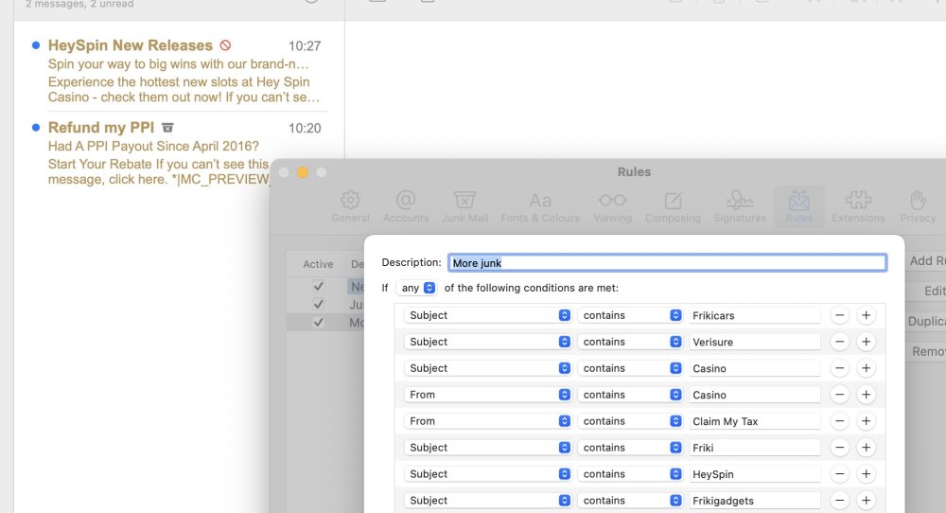This screenshot has height=513, width=946.
Task: Click the Verisure value field
Action: click(755, 342)
